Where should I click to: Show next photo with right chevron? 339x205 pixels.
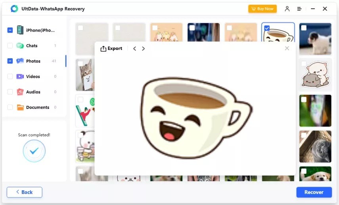coord(144,49)
